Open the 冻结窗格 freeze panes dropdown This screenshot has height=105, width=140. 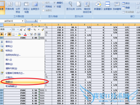click(x=117, y=7)
